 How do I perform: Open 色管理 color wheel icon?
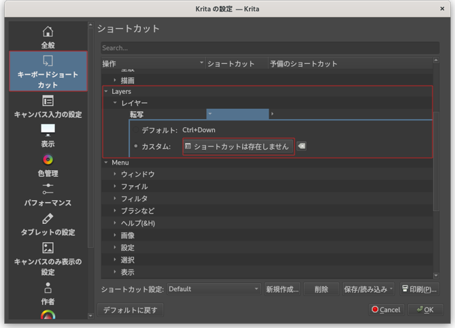pyautogui.click(x=48, y=160)
